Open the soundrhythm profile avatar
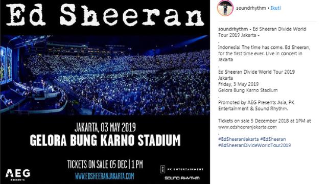 point(225,8)
